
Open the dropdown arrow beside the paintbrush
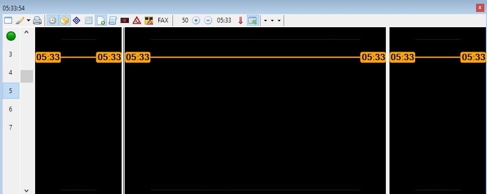(x=28, y=20)
